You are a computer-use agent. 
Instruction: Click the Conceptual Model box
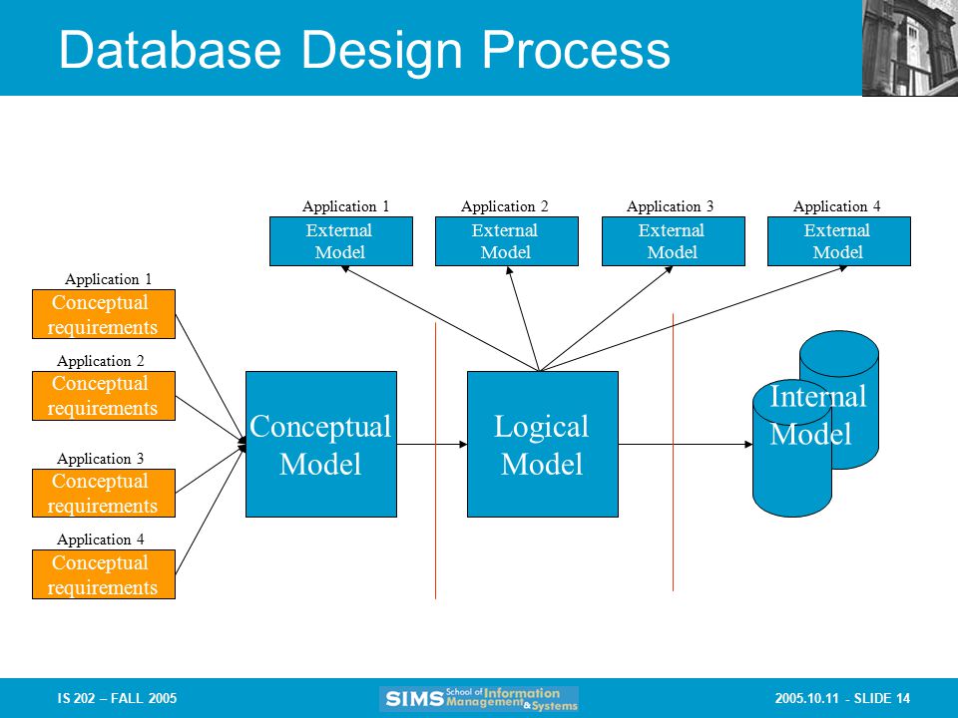[321, 444]
